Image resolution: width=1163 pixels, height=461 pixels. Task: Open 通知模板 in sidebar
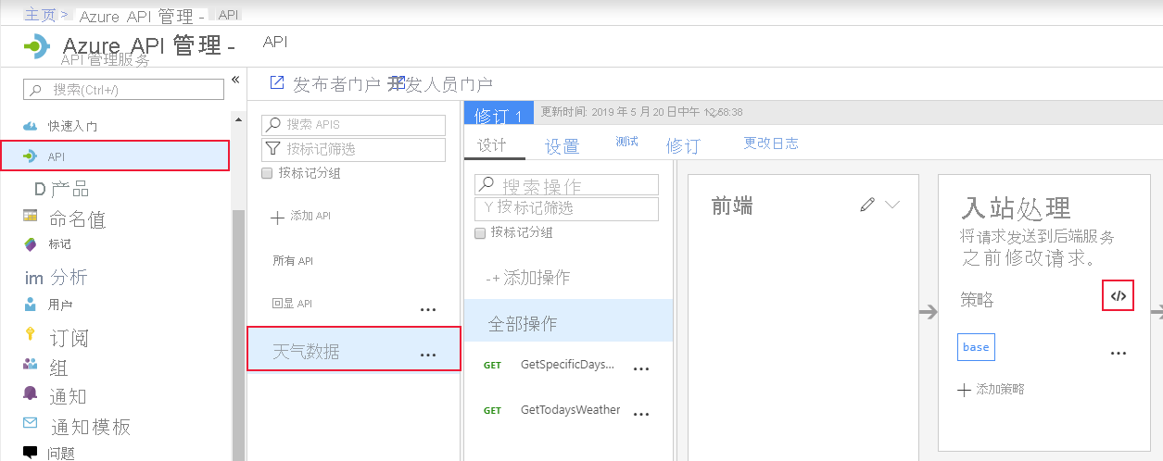(x=90, y=427)
